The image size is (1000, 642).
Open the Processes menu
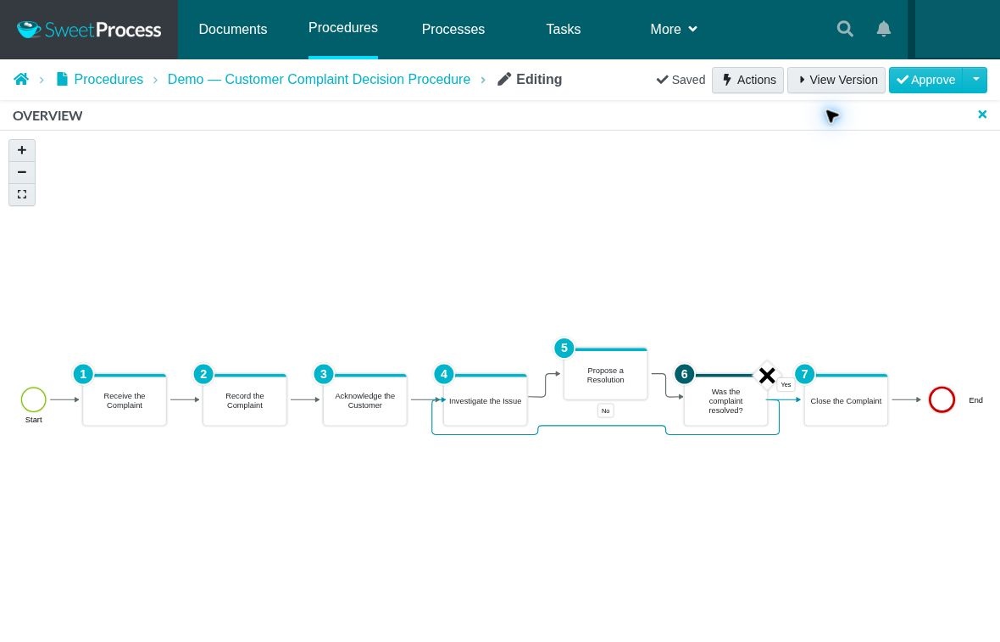[453, 30]
